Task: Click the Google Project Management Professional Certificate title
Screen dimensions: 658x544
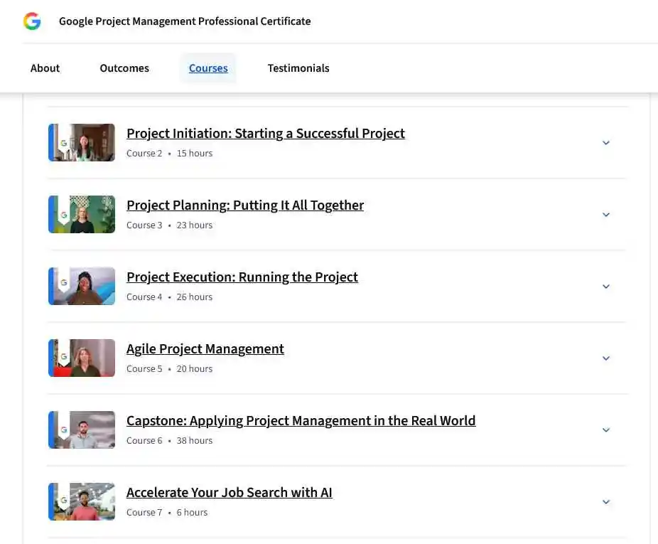Action: (x=185, y=21)
